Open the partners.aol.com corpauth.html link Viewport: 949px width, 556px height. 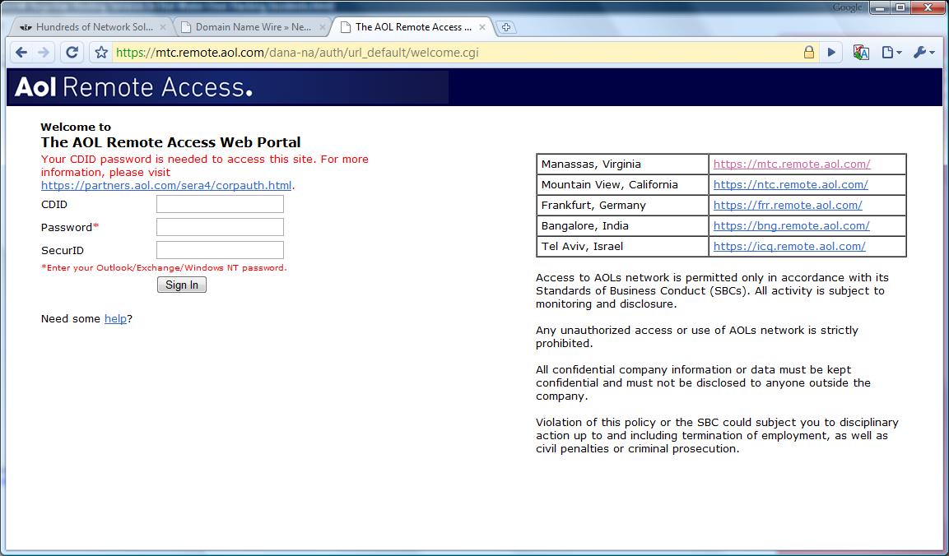166,186
